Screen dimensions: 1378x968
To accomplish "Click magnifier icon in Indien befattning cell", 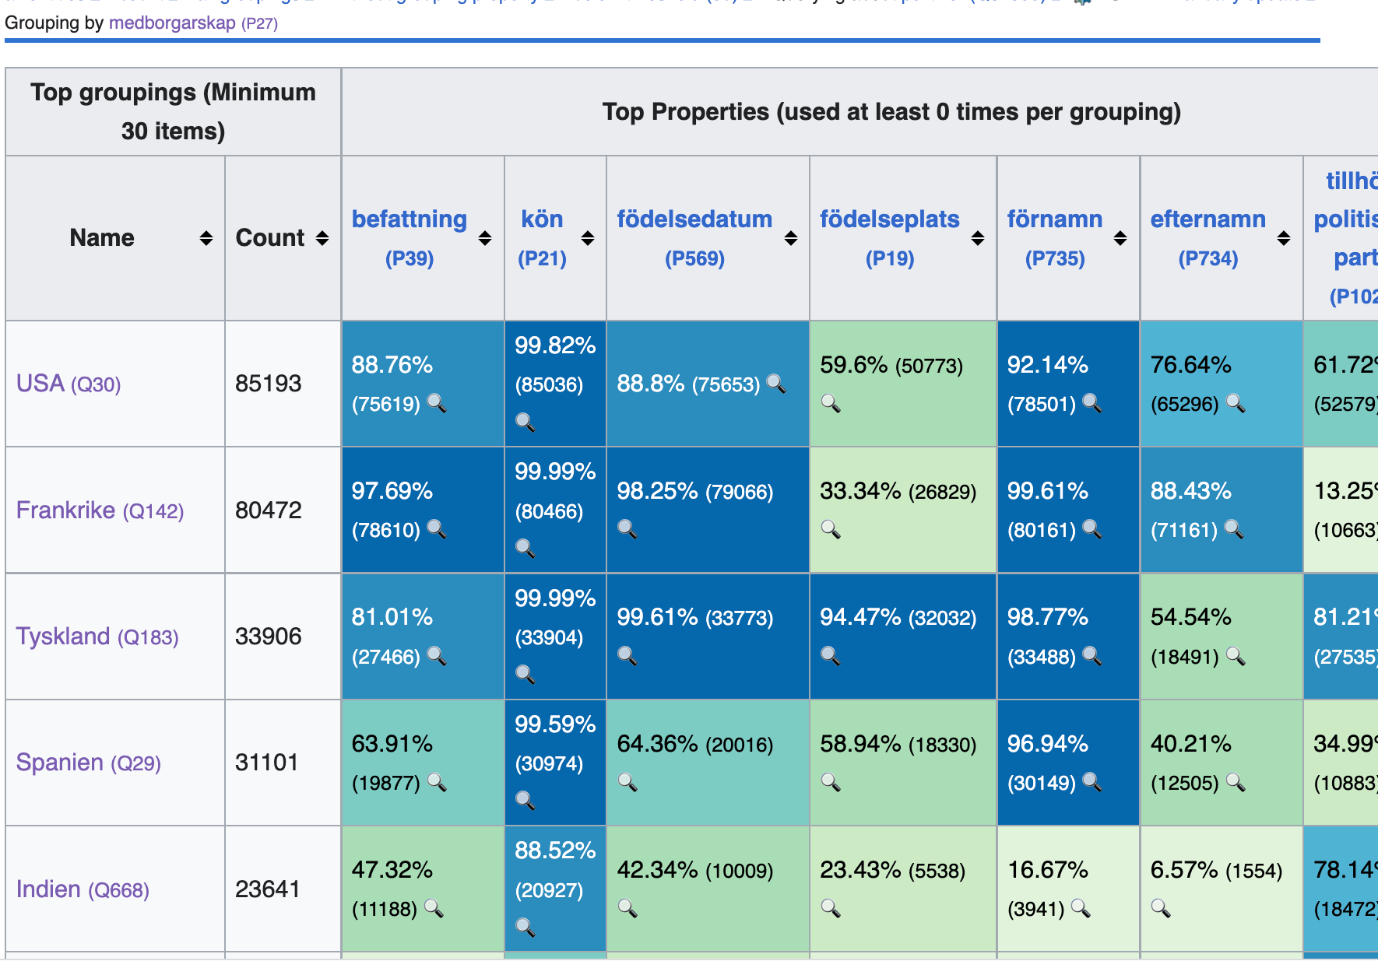I will pos(434,908).
